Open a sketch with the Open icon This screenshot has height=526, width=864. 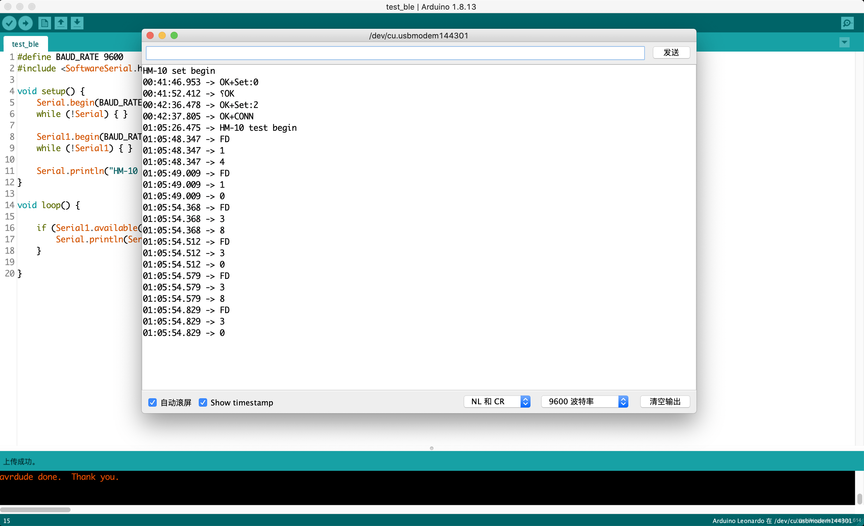click(61, 23)
